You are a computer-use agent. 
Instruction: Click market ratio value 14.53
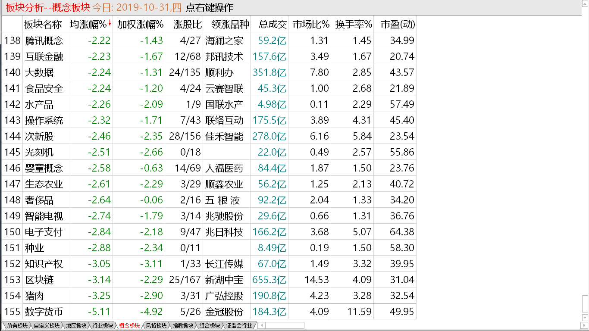tap(316, 280)
